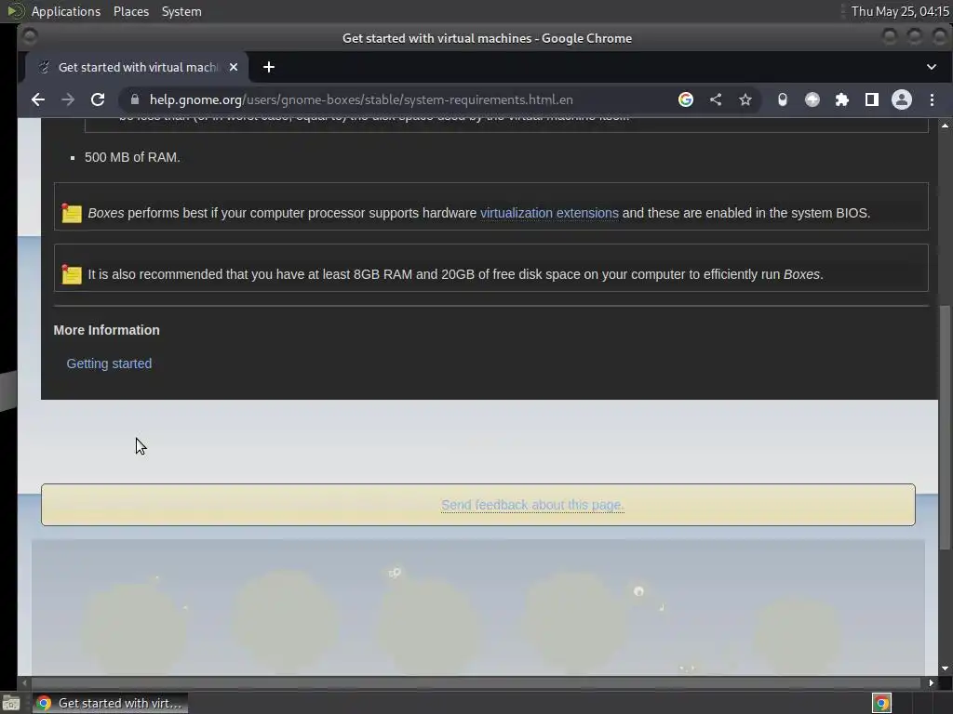Expand the tab search chevron
The image size is (953, 714).
coord(931,67)
